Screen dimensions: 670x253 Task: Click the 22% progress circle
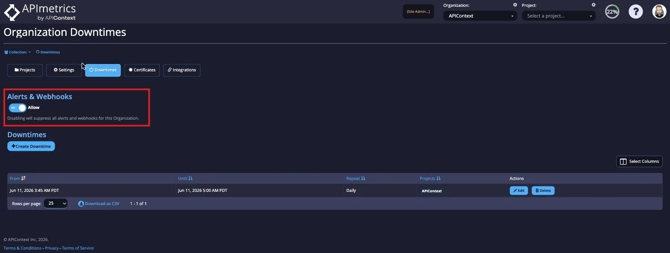pyautogui.click(x=612, y=12)
